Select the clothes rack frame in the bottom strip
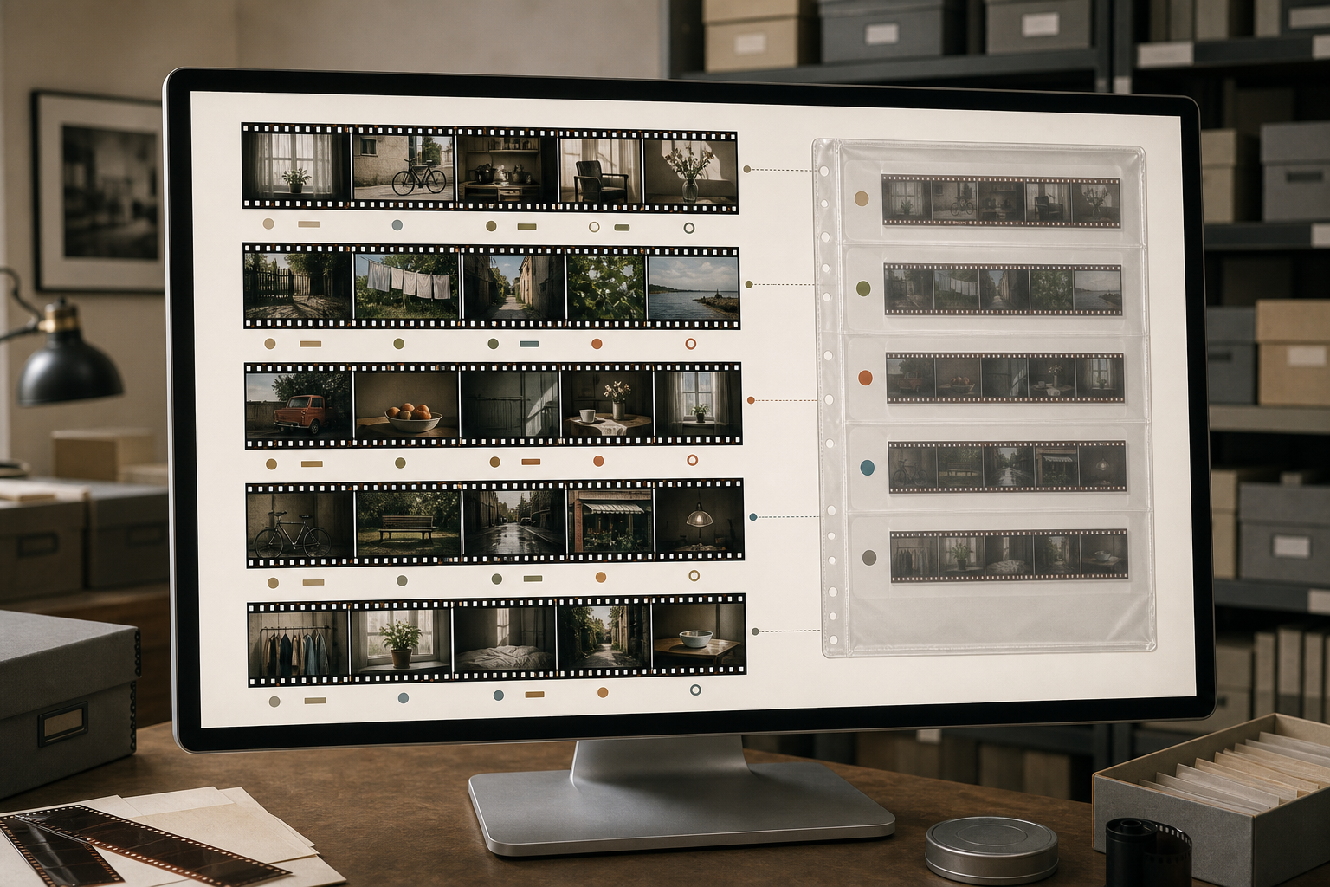Viewport: 1330px width, 887px height. [298, 642]
